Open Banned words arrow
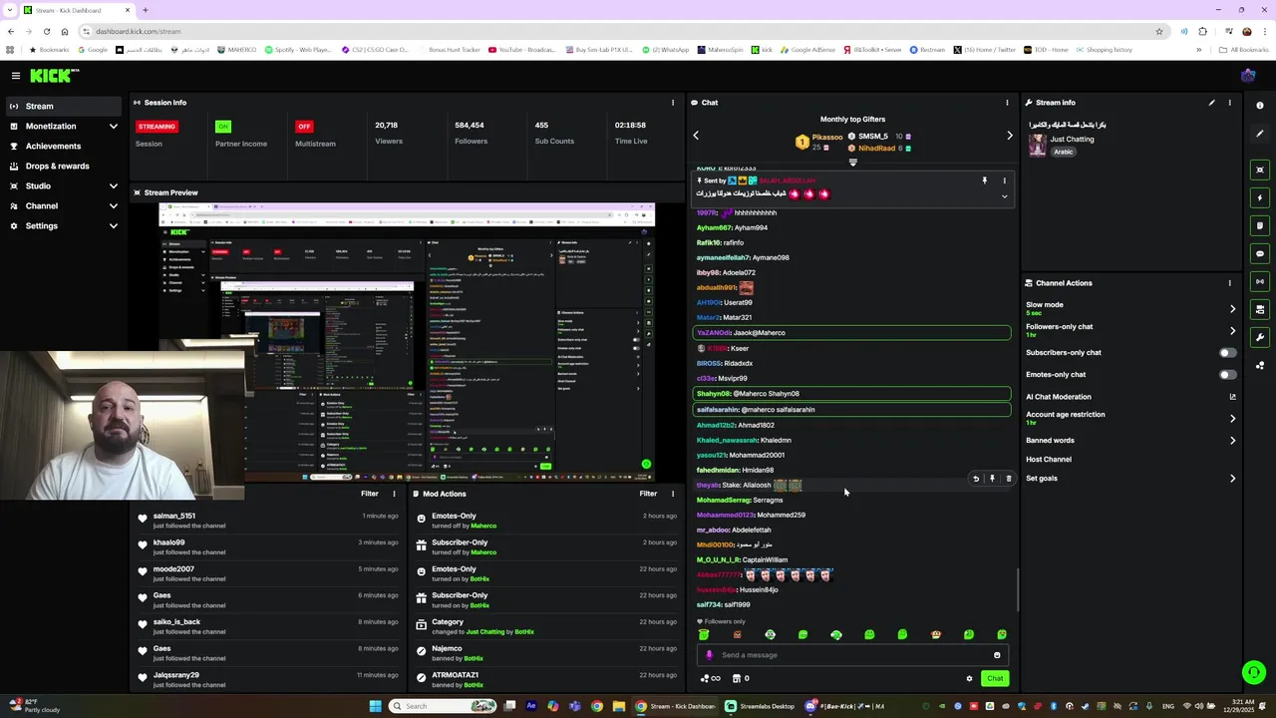Image resolution: width=1276 pixels, height=718 pixels. click(x=1232, y=441)
